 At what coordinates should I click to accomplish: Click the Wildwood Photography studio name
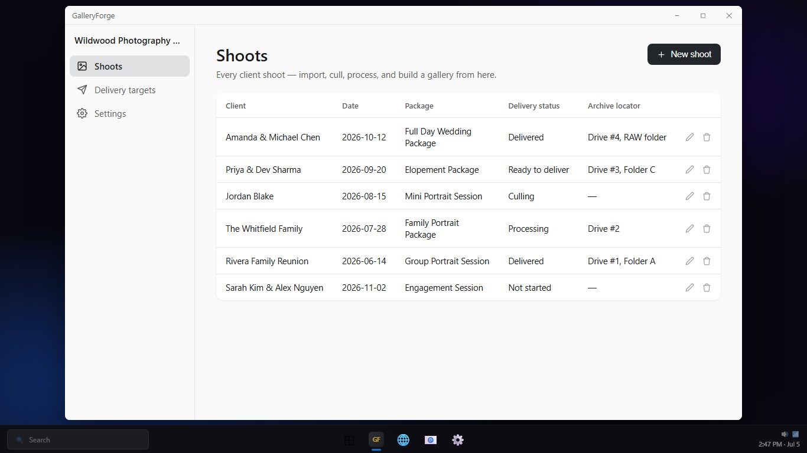[127, 41]
